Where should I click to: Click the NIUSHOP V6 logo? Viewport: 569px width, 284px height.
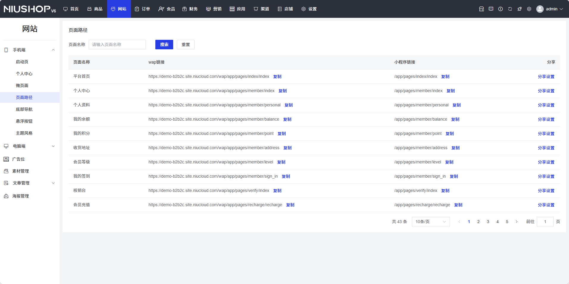point(30,9)
